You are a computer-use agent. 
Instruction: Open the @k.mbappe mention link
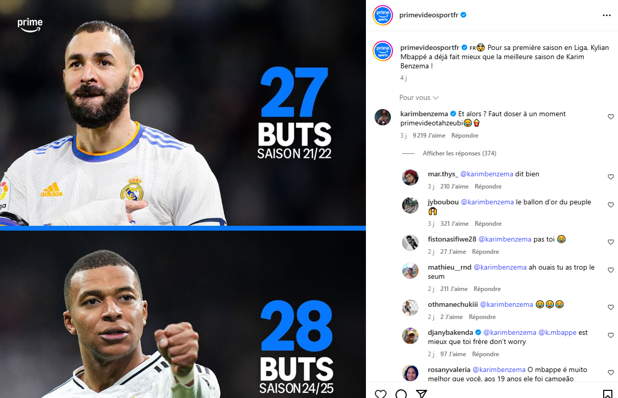[557, 332]
